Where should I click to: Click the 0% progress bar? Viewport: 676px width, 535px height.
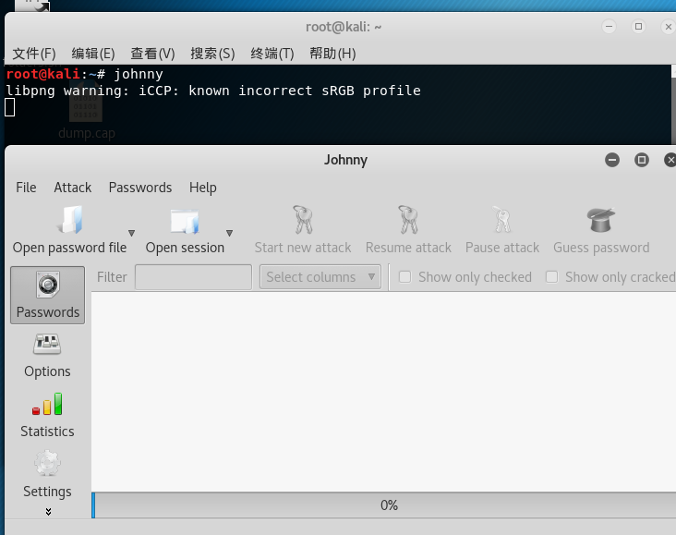[x=388, y=505]
